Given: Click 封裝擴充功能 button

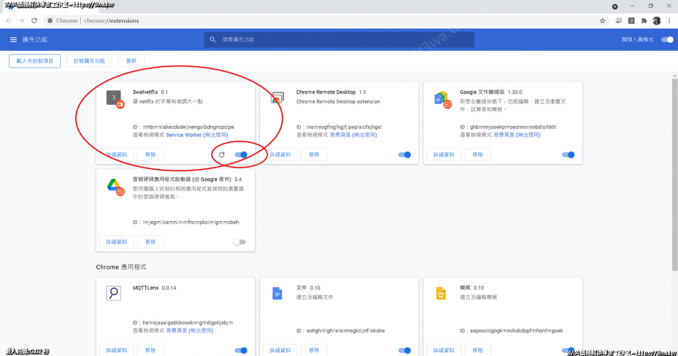Looking at the screenshot, I should click(90, 61).
